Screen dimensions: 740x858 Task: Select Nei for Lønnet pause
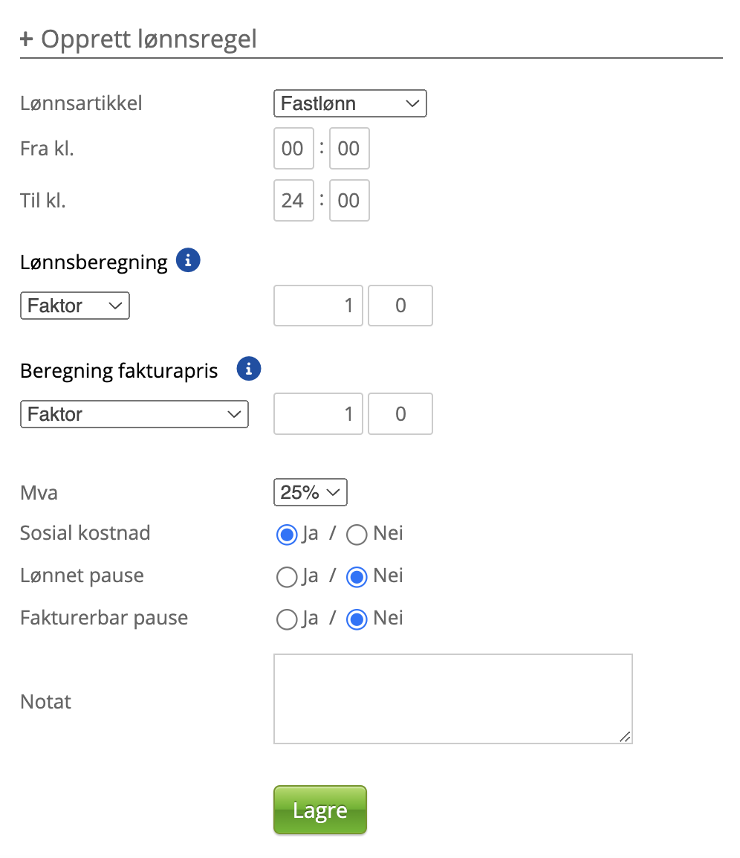[357, 577]
